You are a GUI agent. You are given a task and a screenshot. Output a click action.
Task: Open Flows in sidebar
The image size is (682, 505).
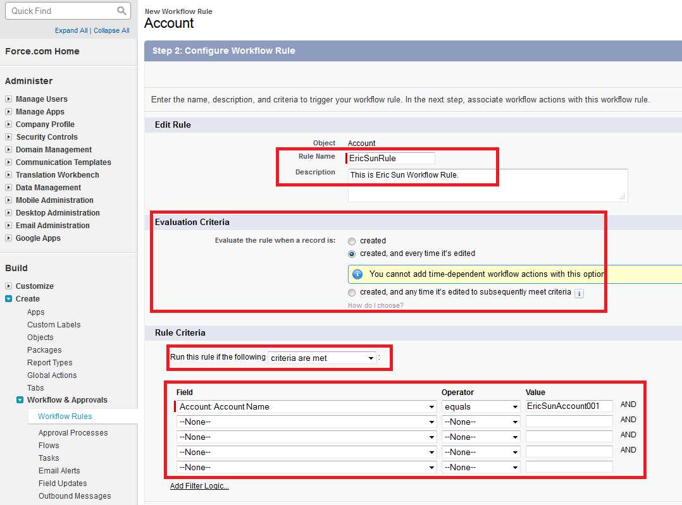(49, 446)
